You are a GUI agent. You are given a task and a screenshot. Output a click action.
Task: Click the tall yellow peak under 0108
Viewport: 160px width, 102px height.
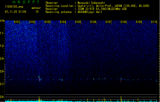pyautogui.click(x=121, y=99)
